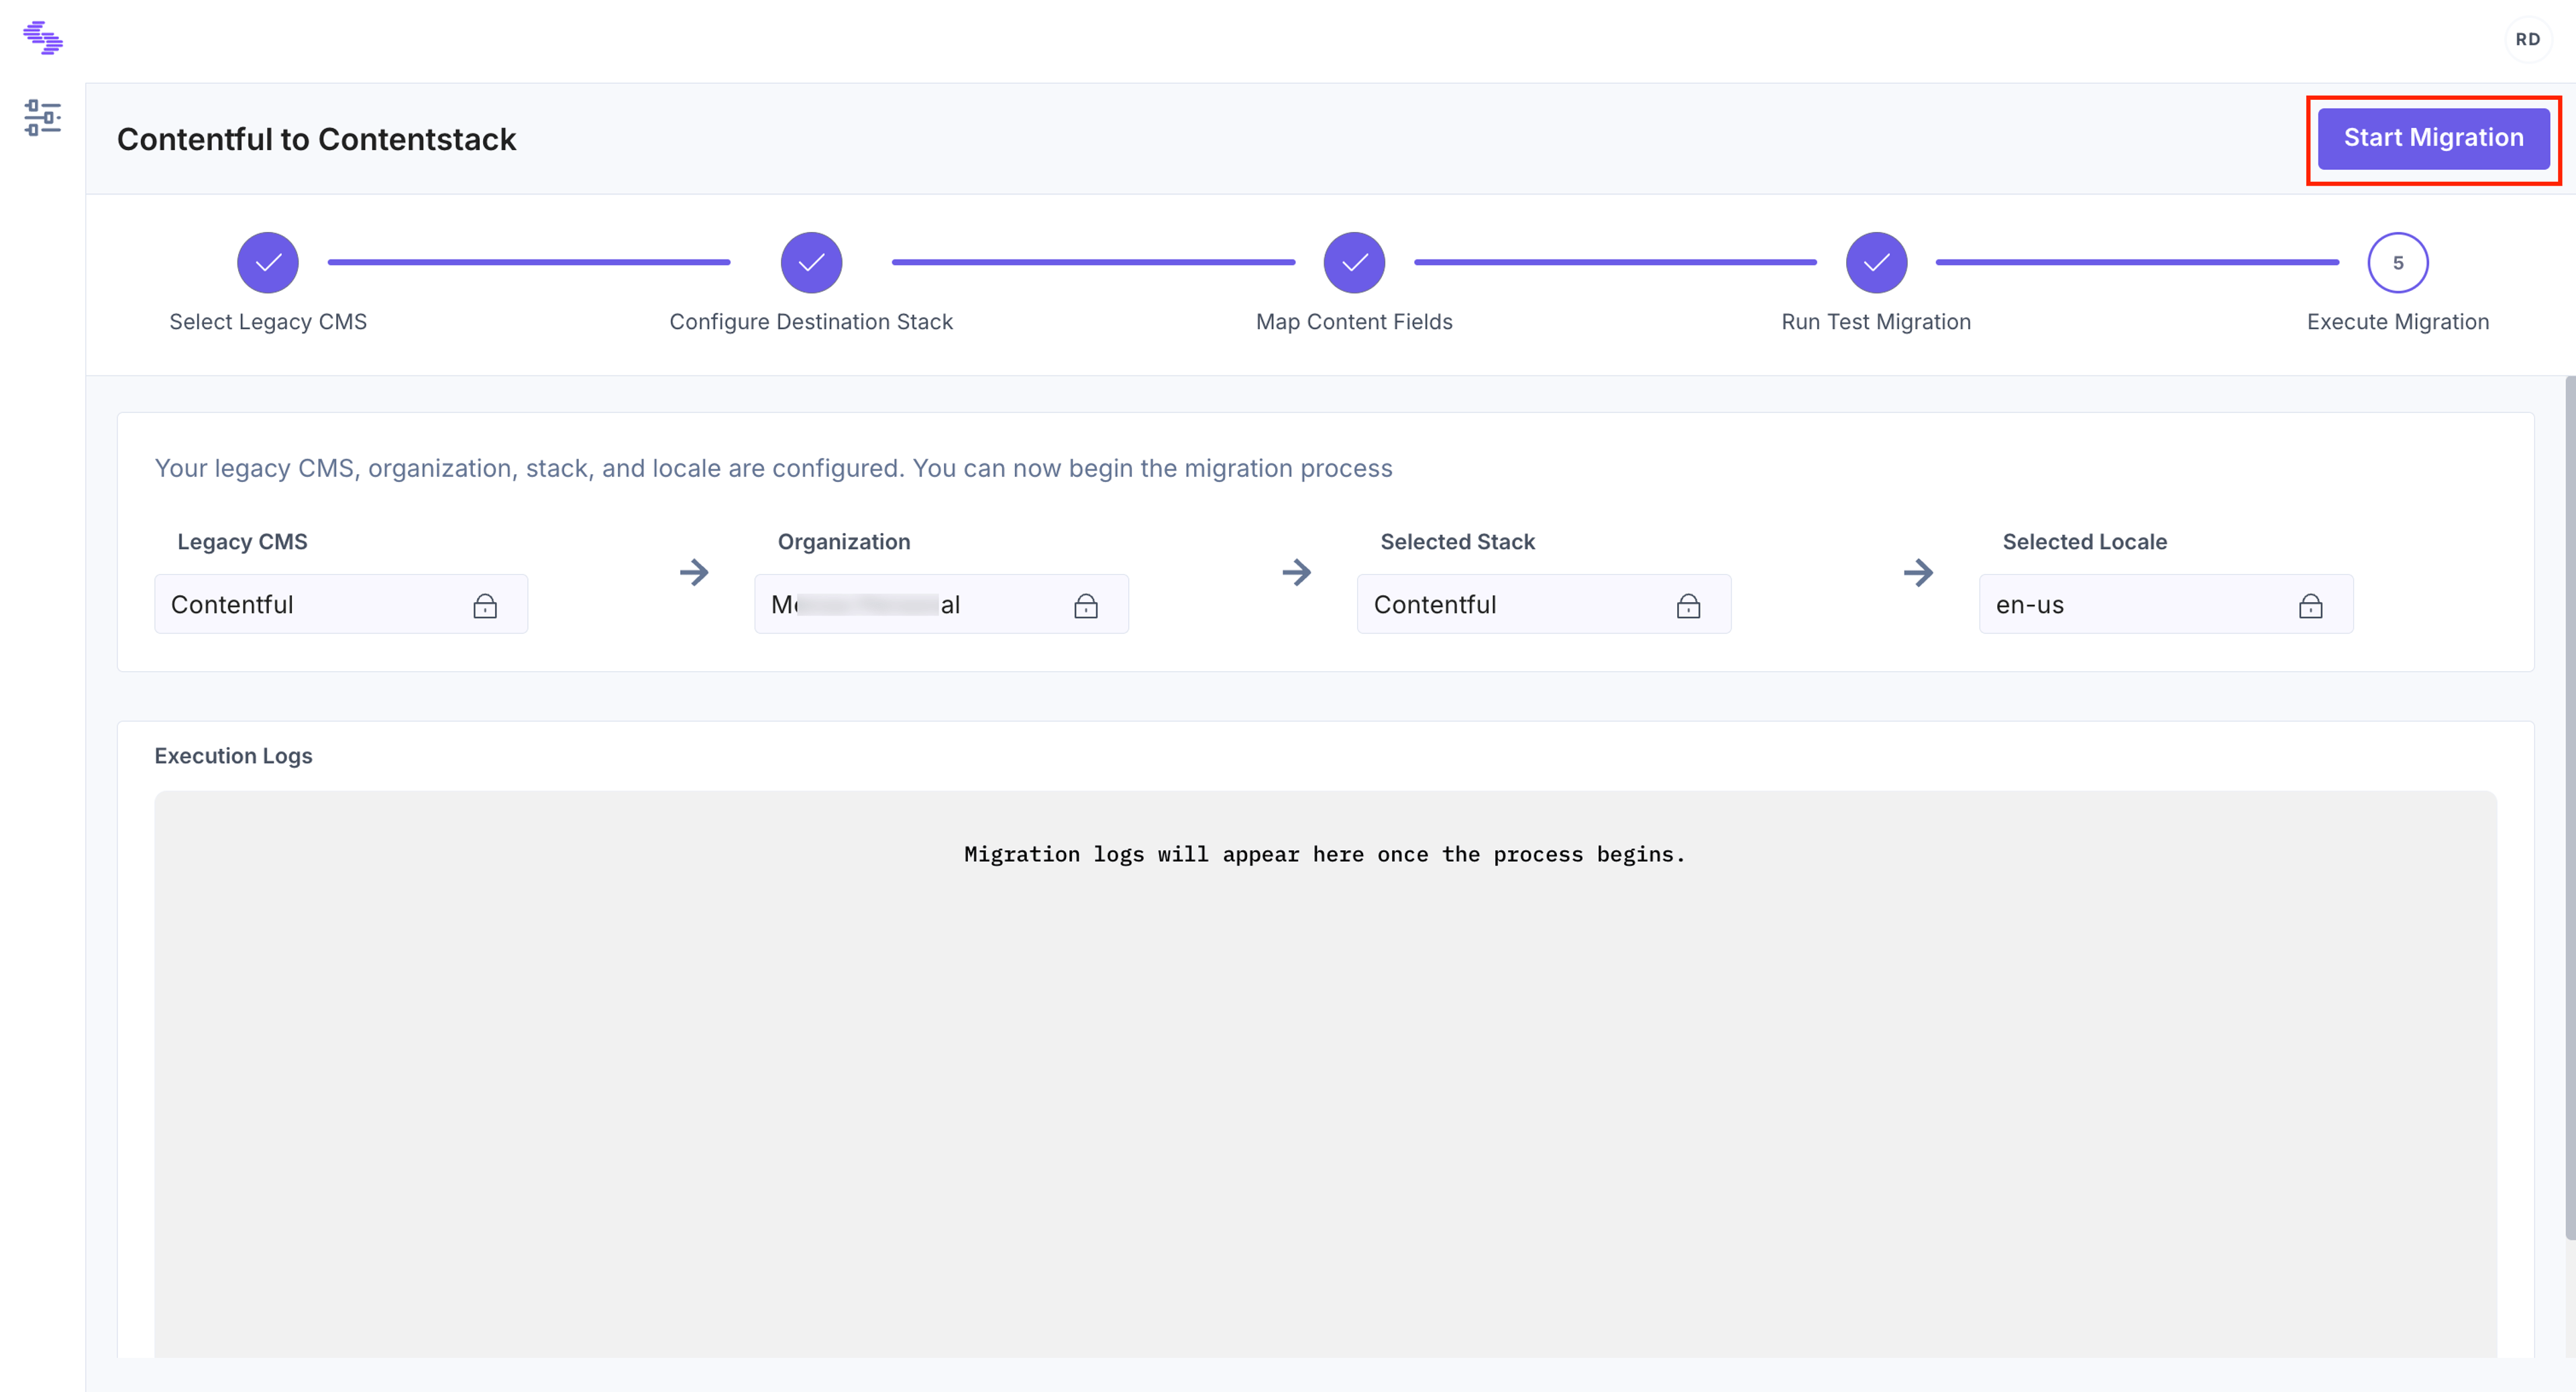Click the lock icon in Selected Locale field
The width and height of the screenshot is (2576, 1392).
(2310, 605)
